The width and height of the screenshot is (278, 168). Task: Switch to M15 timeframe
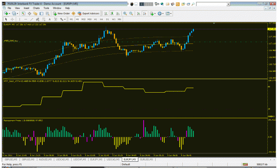83,19
